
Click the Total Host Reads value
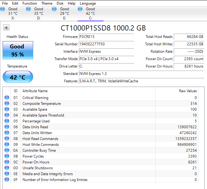point(189,37)
